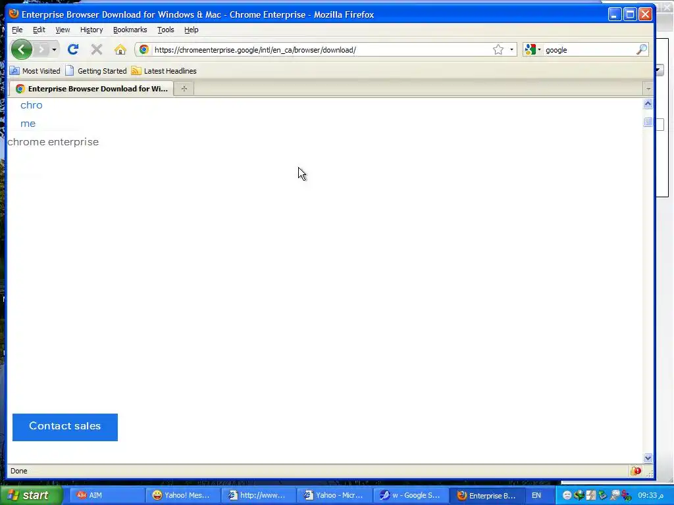Viewport: 674px width, 505px height.
Task: Open the File menu
Action: tap(17, 30)
